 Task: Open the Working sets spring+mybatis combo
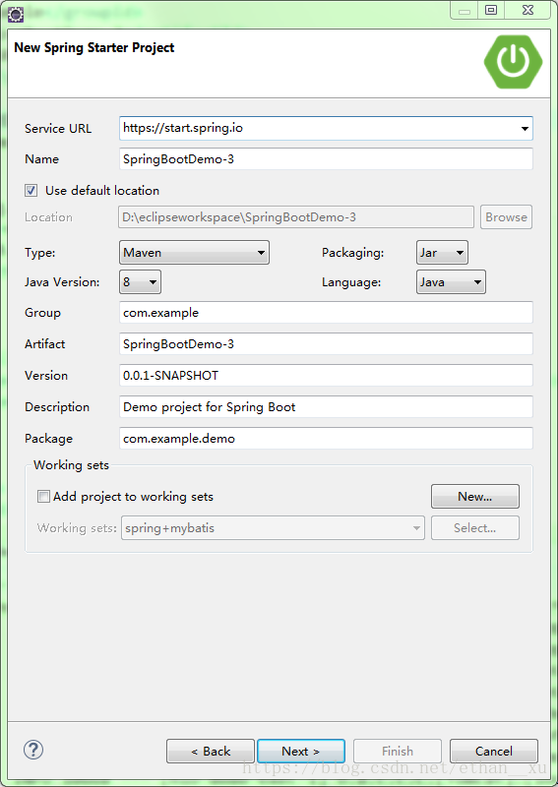[273, 528]
